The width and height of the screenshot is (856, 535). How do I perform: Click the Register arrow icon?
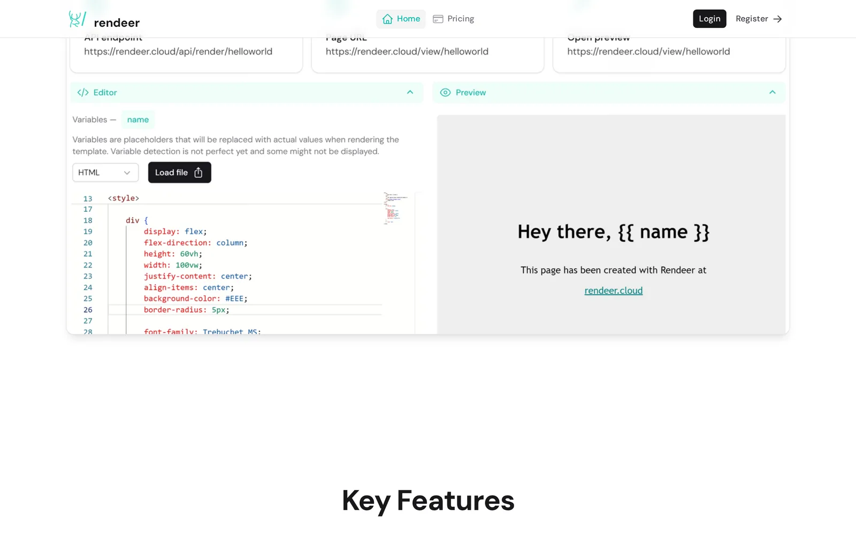(777, 19)
